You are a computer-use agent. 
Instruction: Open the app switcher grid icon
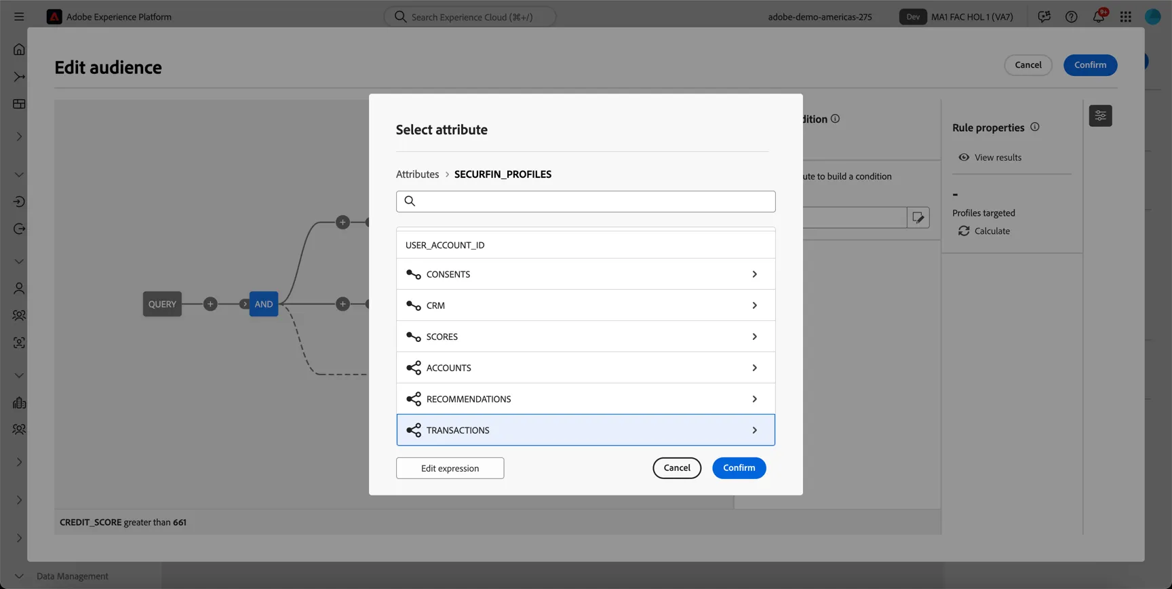tap(1125, 16)
